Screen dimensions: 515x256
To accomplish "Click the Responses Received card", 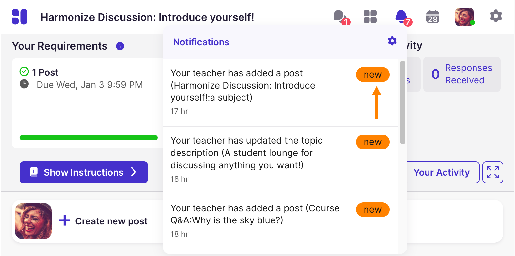I will [x=462, y=74].
